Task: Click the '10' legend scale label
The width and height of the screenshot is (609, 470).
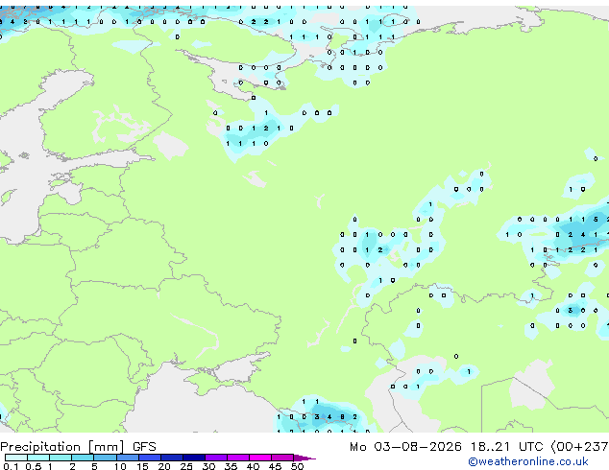Action: [x=120, y=466]
